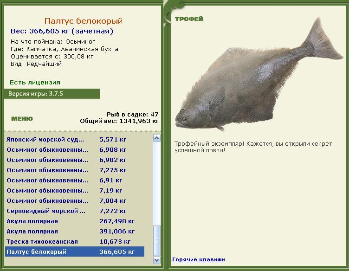Grab the fish list scrollbar thumb
The width and height of the screenshot is (349, 271).
[157, 240]
